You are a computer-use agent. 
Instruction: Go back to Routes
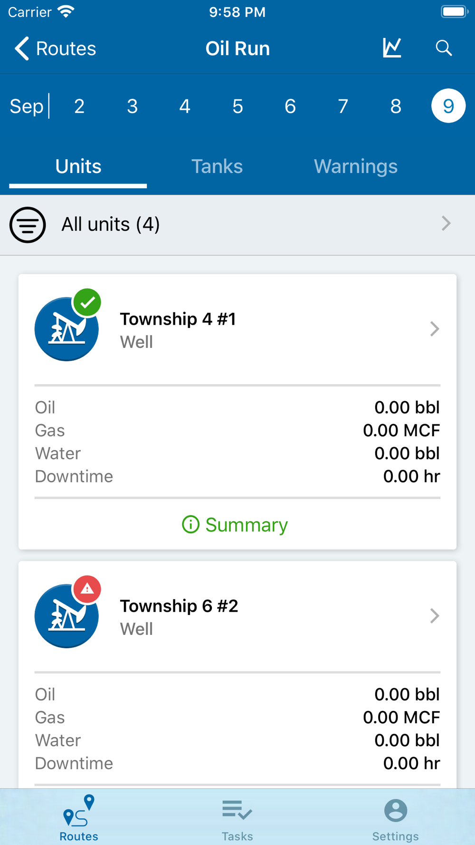point(55,48)
